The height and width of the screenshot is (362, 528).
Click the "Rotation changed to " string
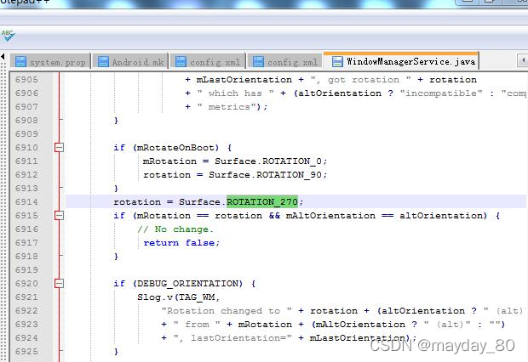tap(227, 310)
